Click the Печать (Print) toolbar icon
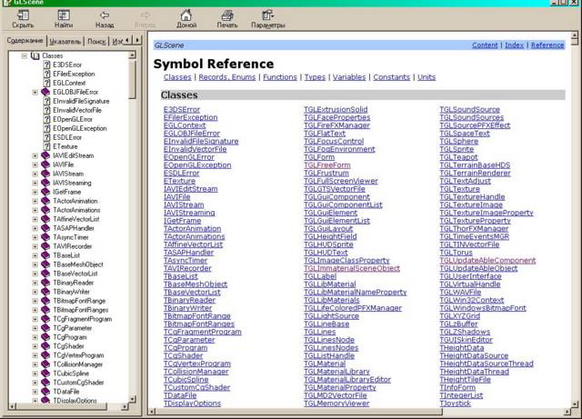The height and width of the screenshot is (419, 582). (227, 15)
